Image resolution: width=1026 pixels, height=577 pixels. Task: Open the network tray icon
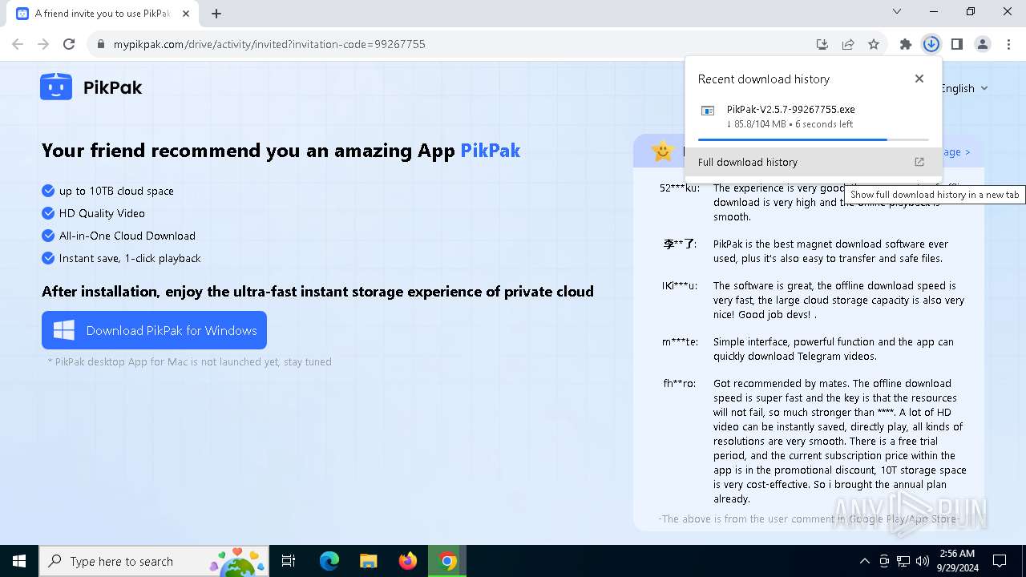click(x=903, y=561)
